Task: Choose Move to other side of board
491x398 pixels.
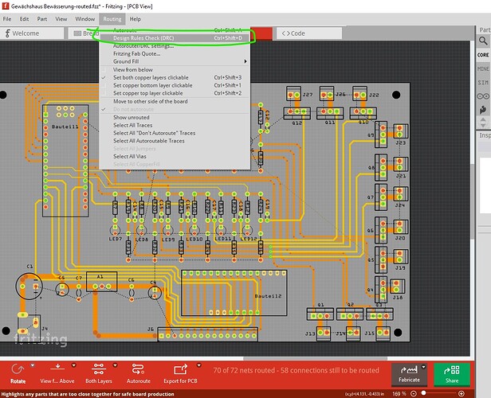Action: click(x=175, y=101)
